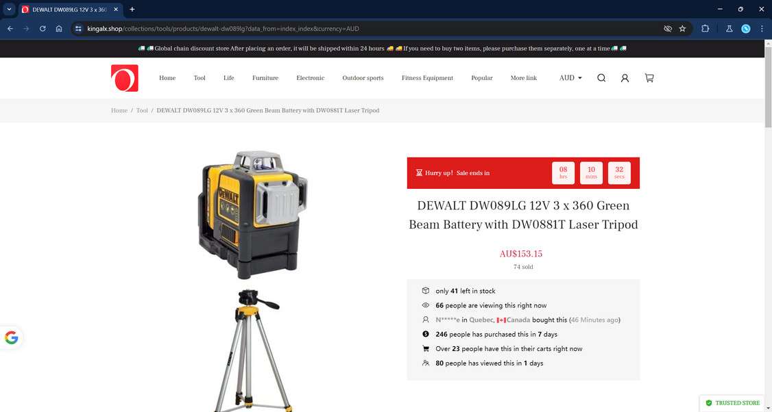Click the Quebec, Canada buyer notice
This screenshot has width=772, height=412.
click(528, 320)
